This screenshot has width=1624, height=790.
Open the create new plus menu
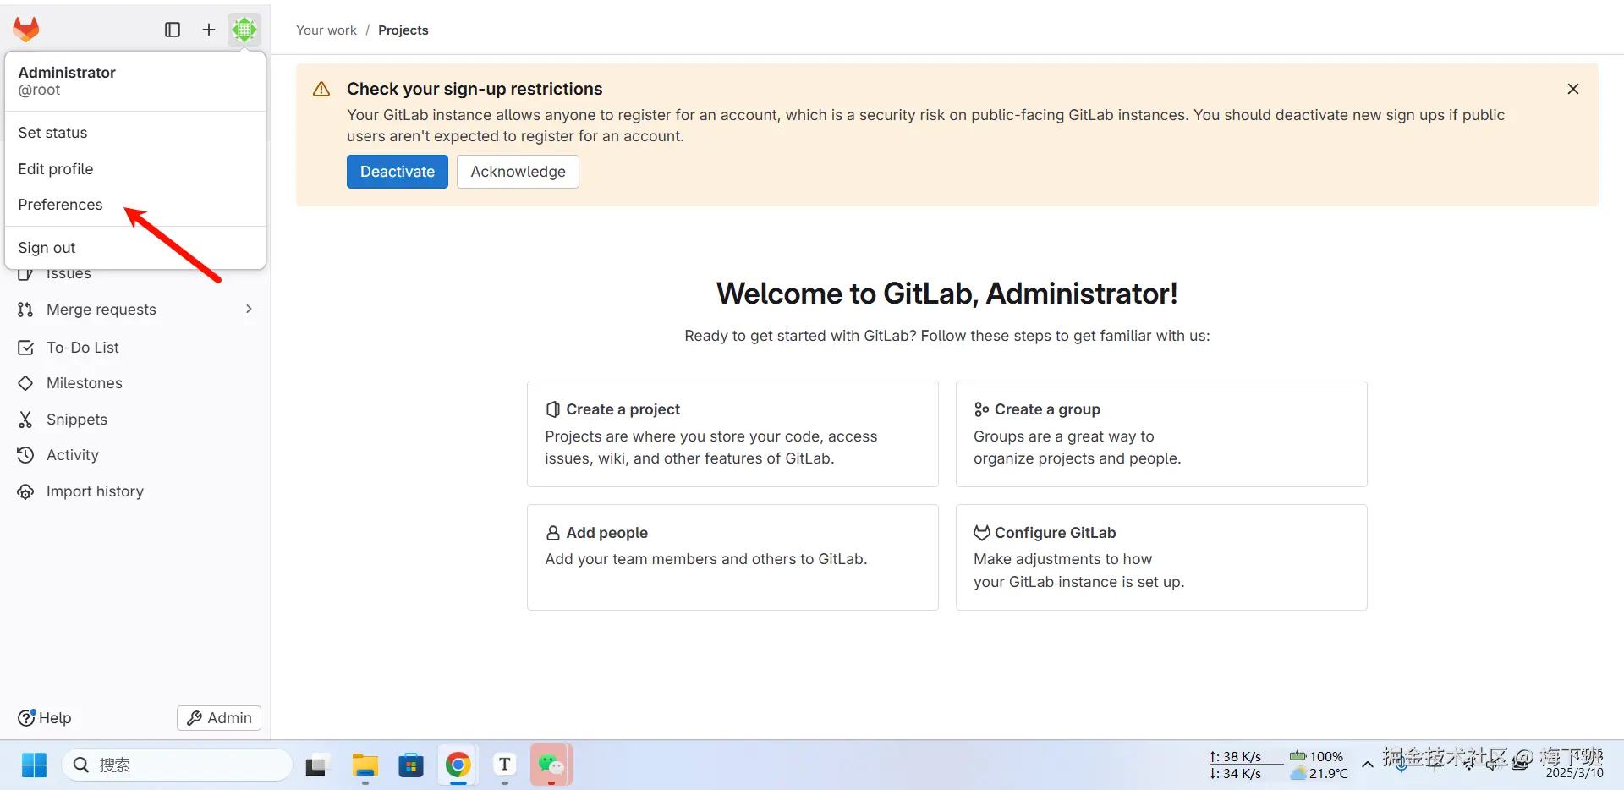209,30
